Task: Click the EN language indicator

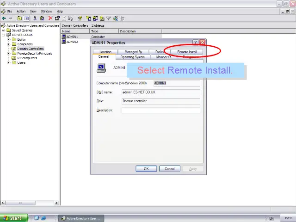Action: click(x=271, y=218)
